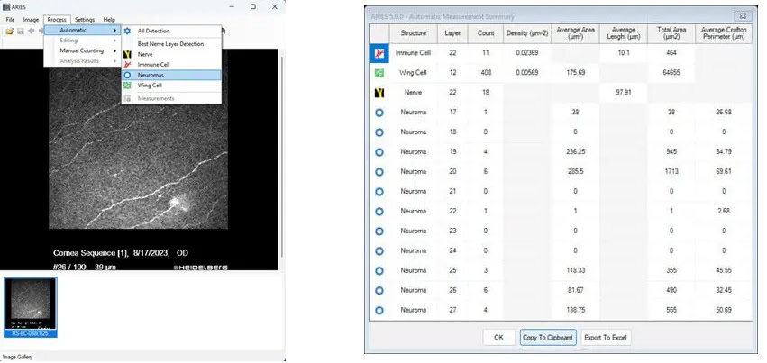Click the open folder icon in ARIES toolbar
The height and width of the screenshot is (363, 767).
[9, 32]
